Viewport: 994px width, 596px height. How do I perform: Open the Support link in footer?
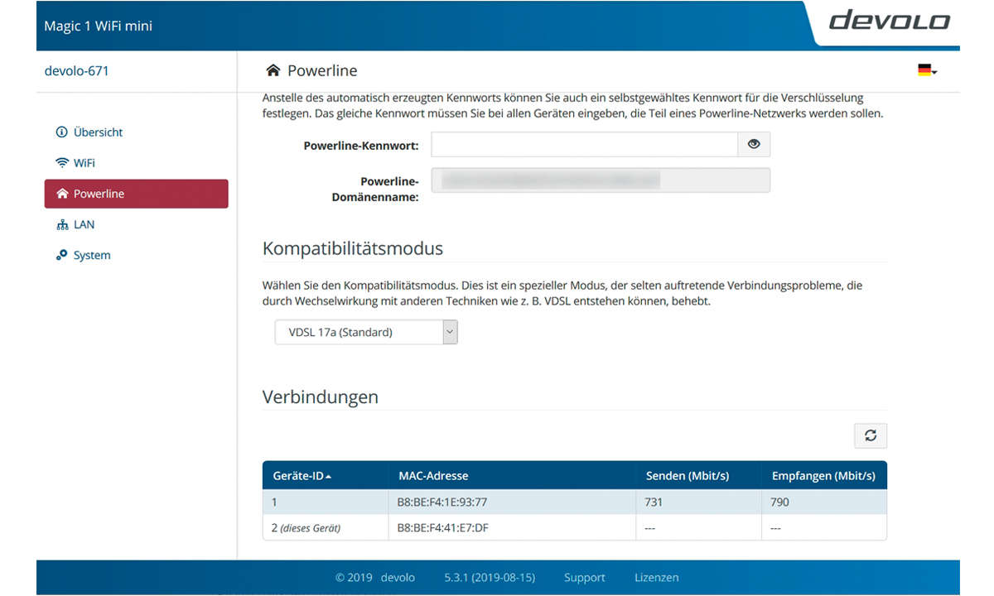(x=585, y=578)
